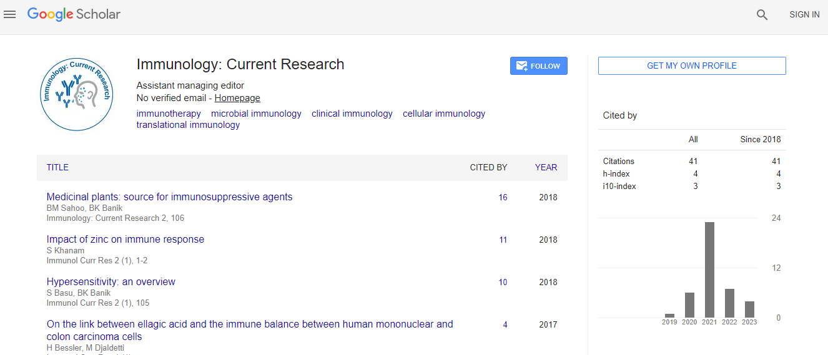Click the 2021 bar in citations chart

(709, 270)
